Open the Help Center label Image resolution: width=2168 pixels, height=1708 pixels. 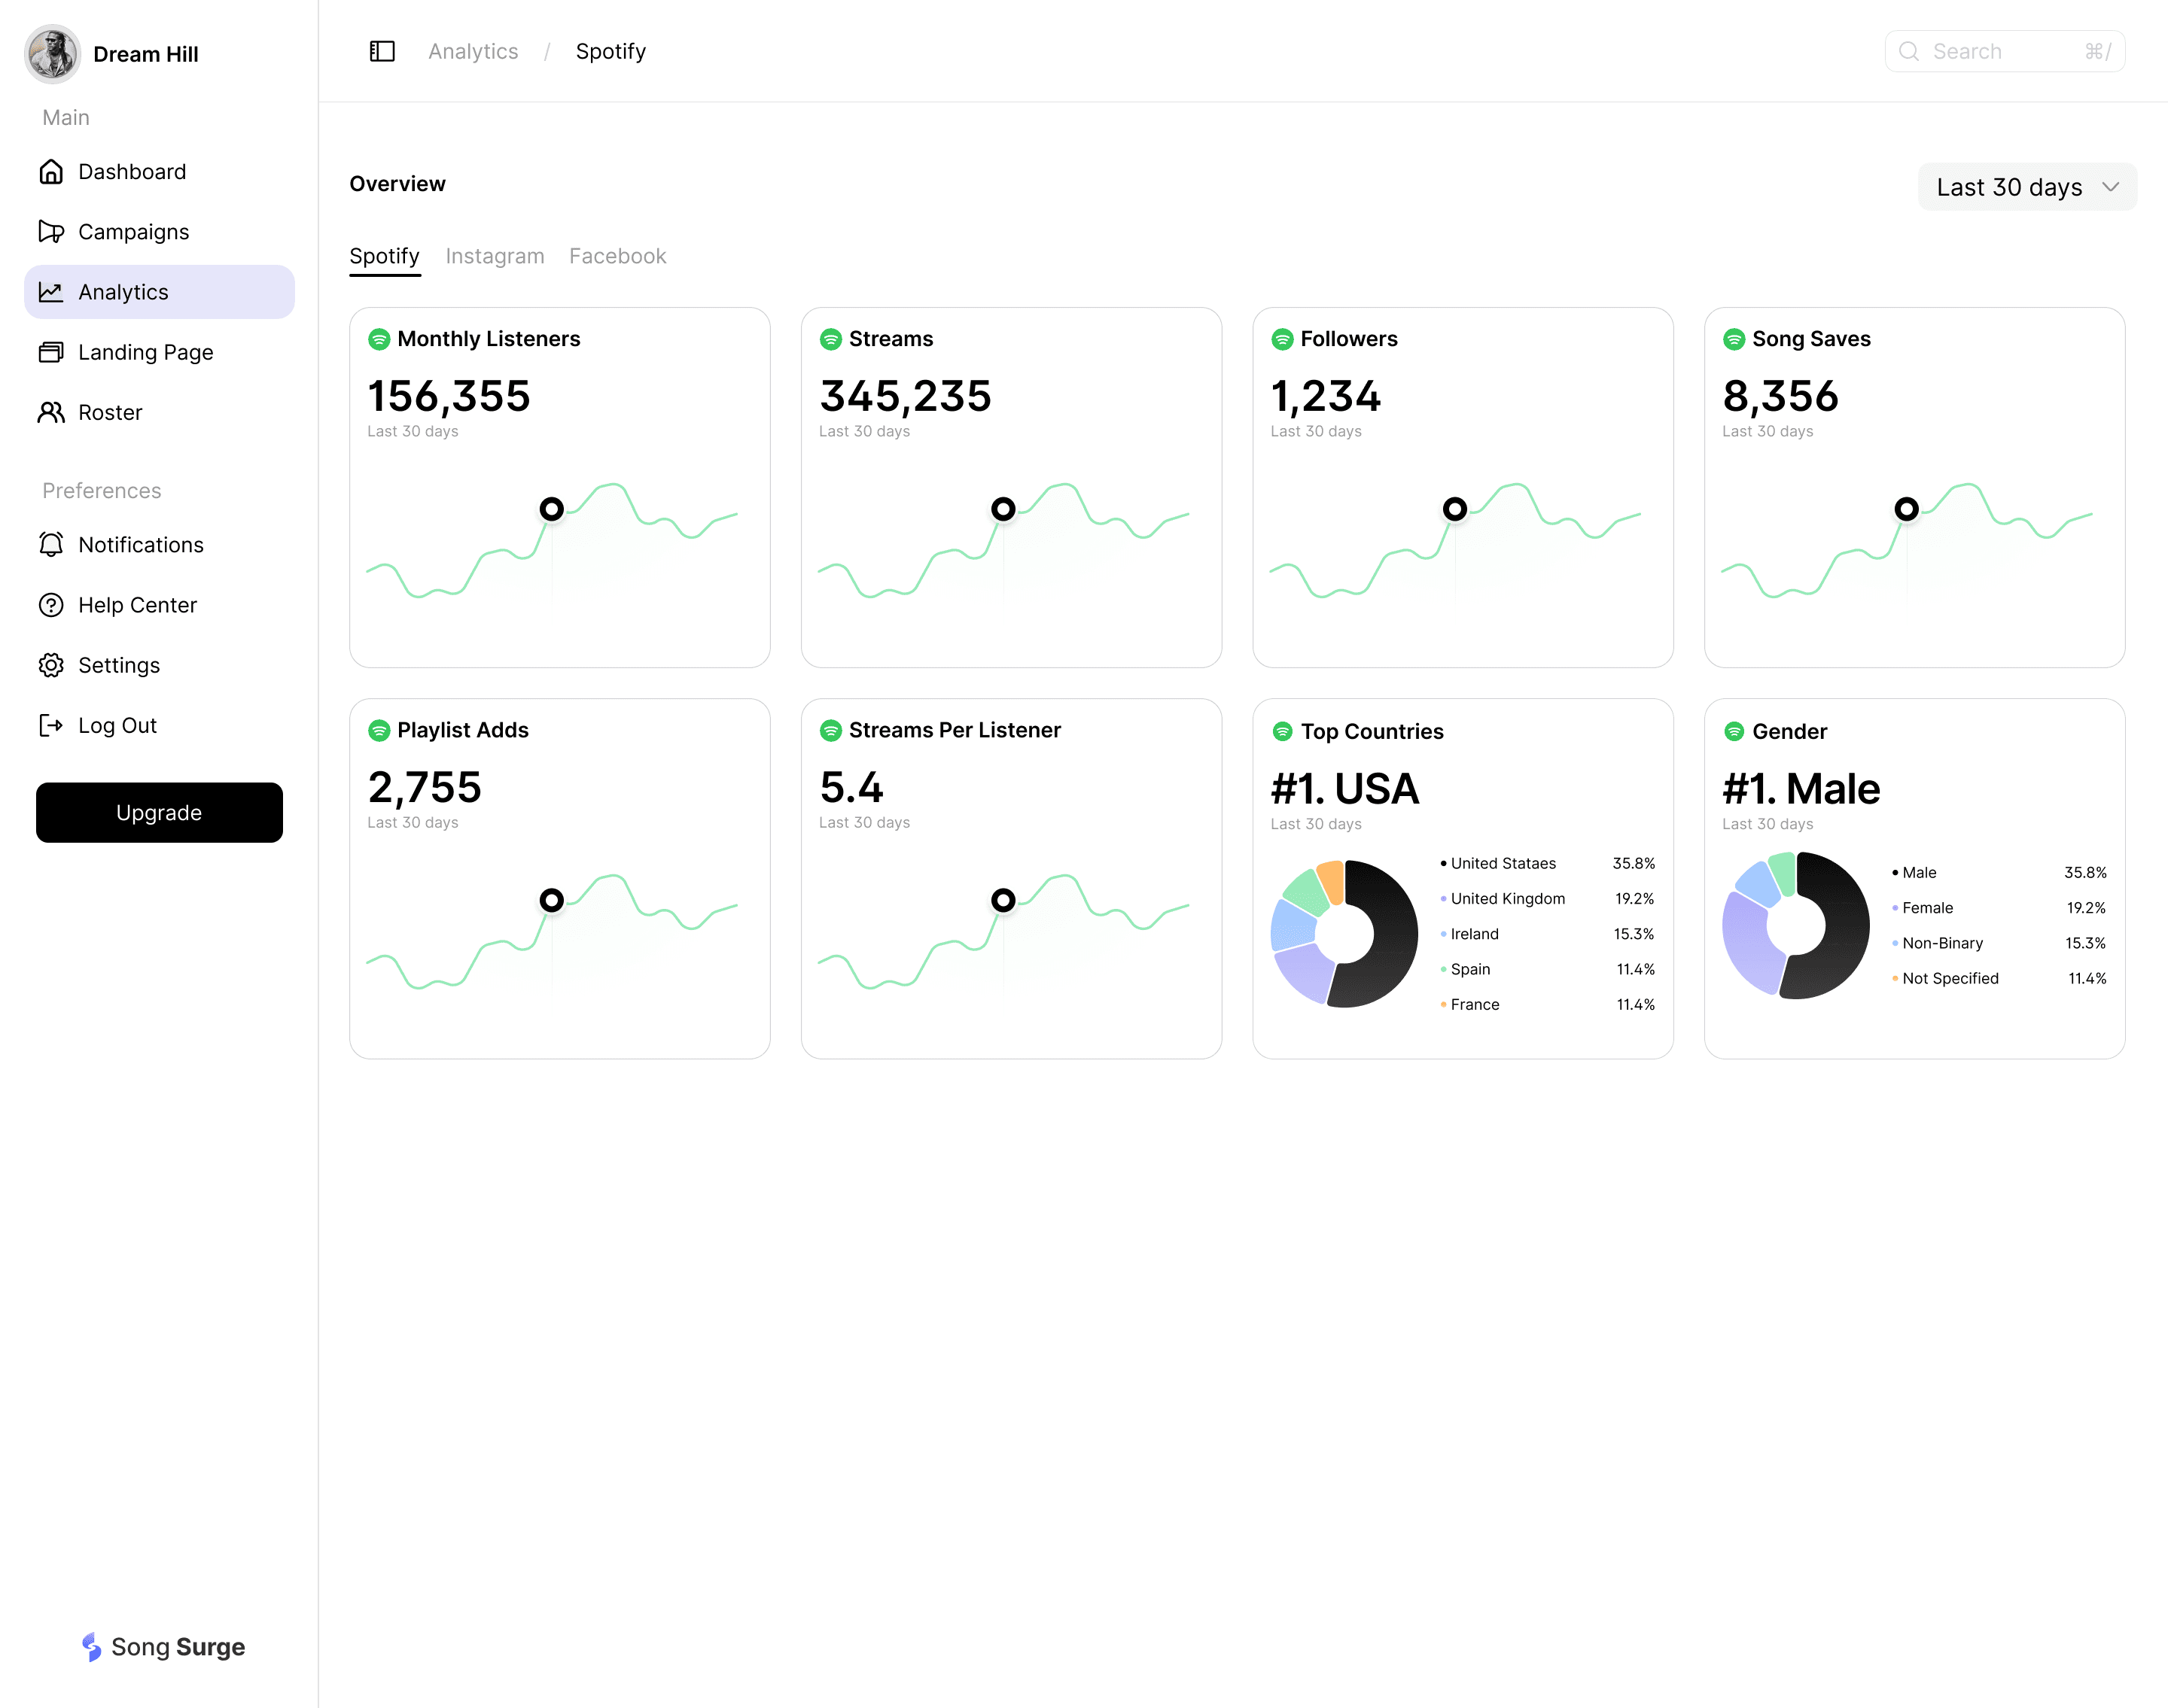coord(137,605)
